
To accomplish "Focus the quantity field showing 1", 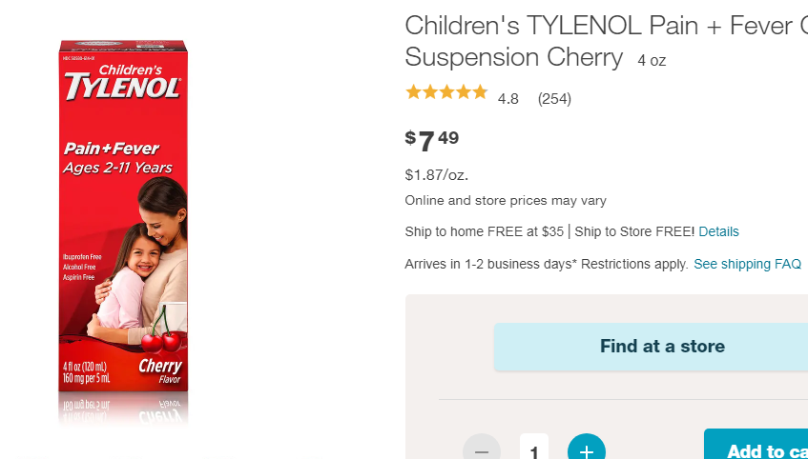I will 534,447.
